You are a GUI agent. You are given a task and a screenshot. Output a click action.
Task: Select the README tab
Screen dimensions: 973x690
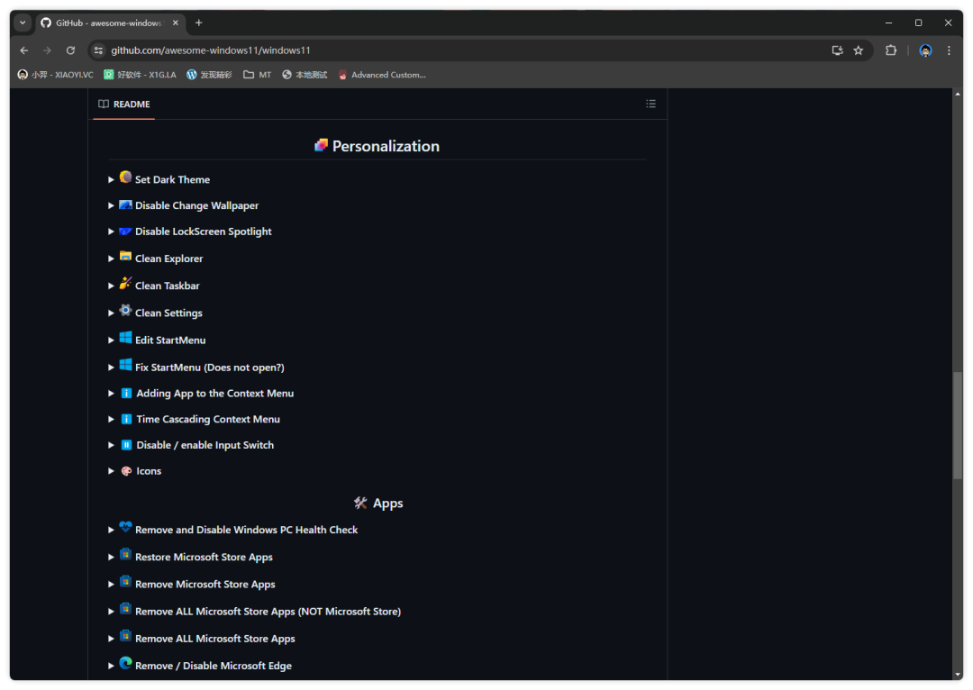pos(124,104)
